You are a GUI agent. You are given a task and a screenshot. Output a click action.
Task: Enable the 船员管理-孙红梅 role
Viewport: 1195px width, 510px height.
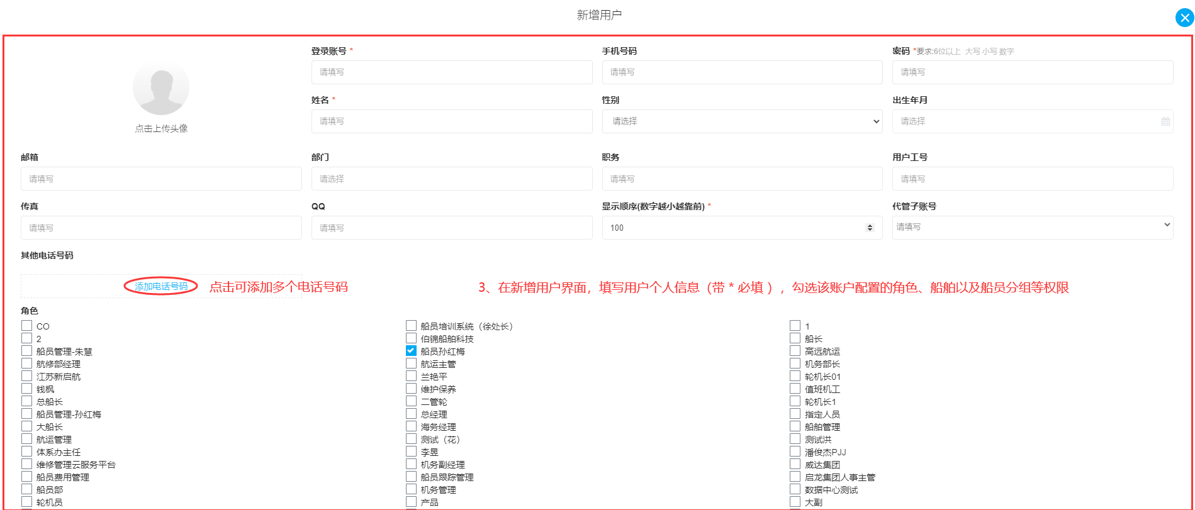coord(26,414)
